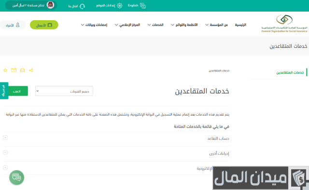Click the في ما يلي قائمة بالخدمات المتاحة heading
This screenshot has width=309, height=190.
(x=201, y=126)
